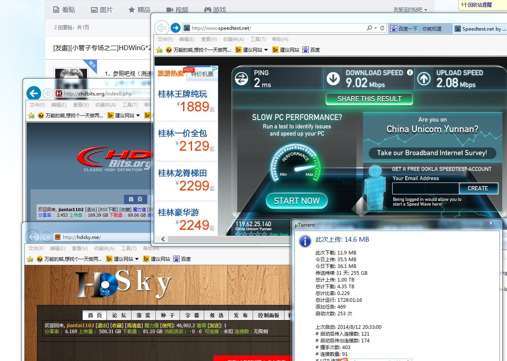This screenshot has height=361, width=507.
Task: Click START NOW button
Action: click(297, 201)
